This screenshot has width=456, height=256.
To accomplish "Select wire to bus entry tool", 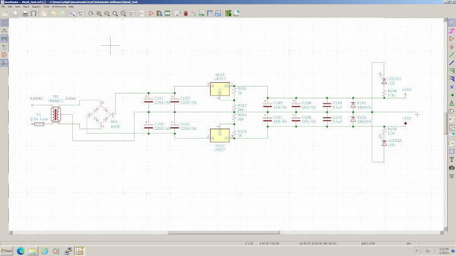I will 452,71.
